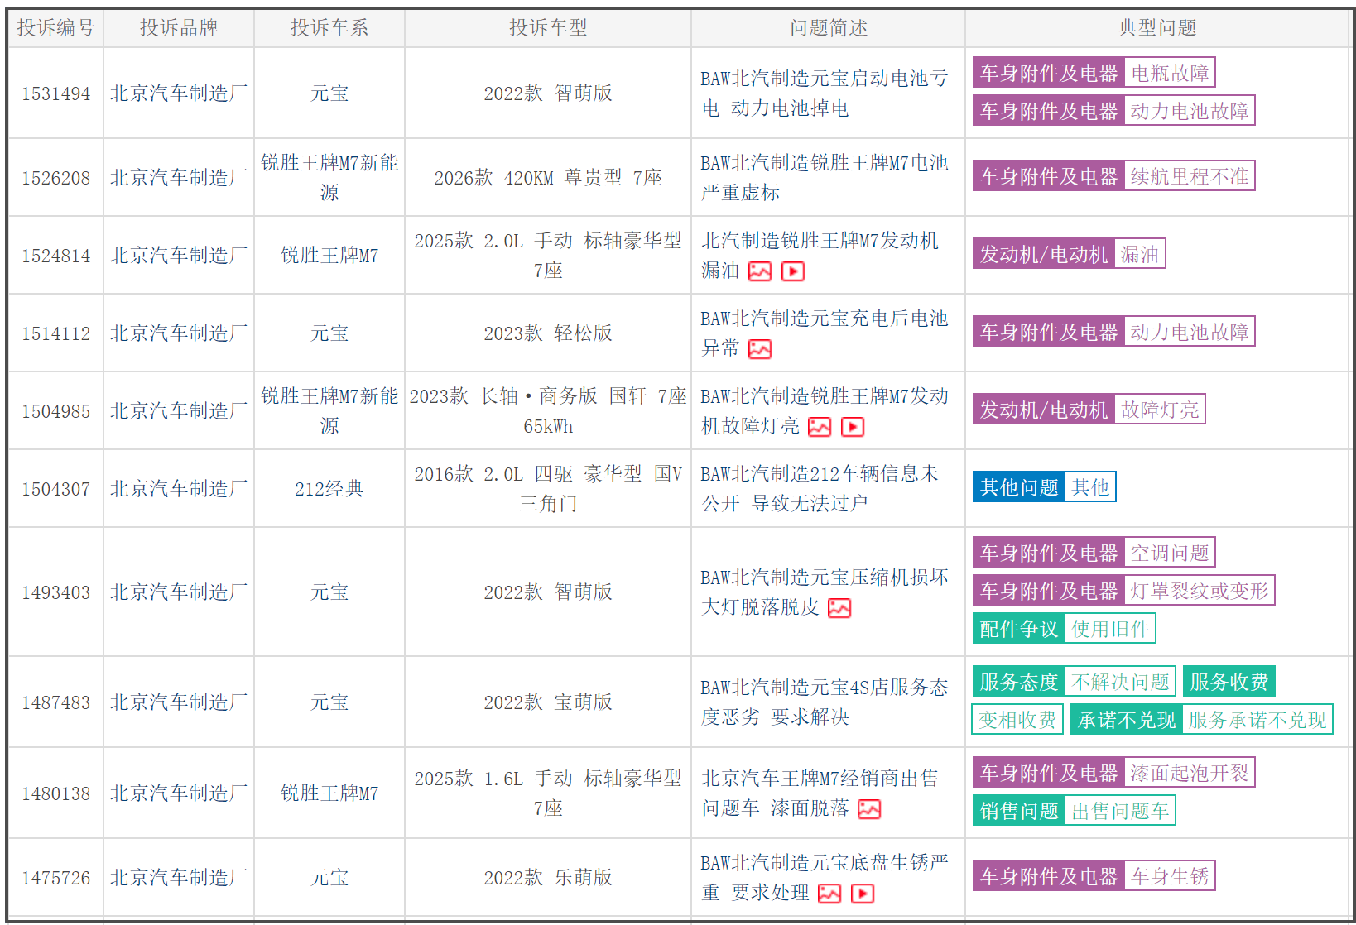Click image icon in complaint 1480138 row
Screen dimensions: 1356x925
[868, 809]
